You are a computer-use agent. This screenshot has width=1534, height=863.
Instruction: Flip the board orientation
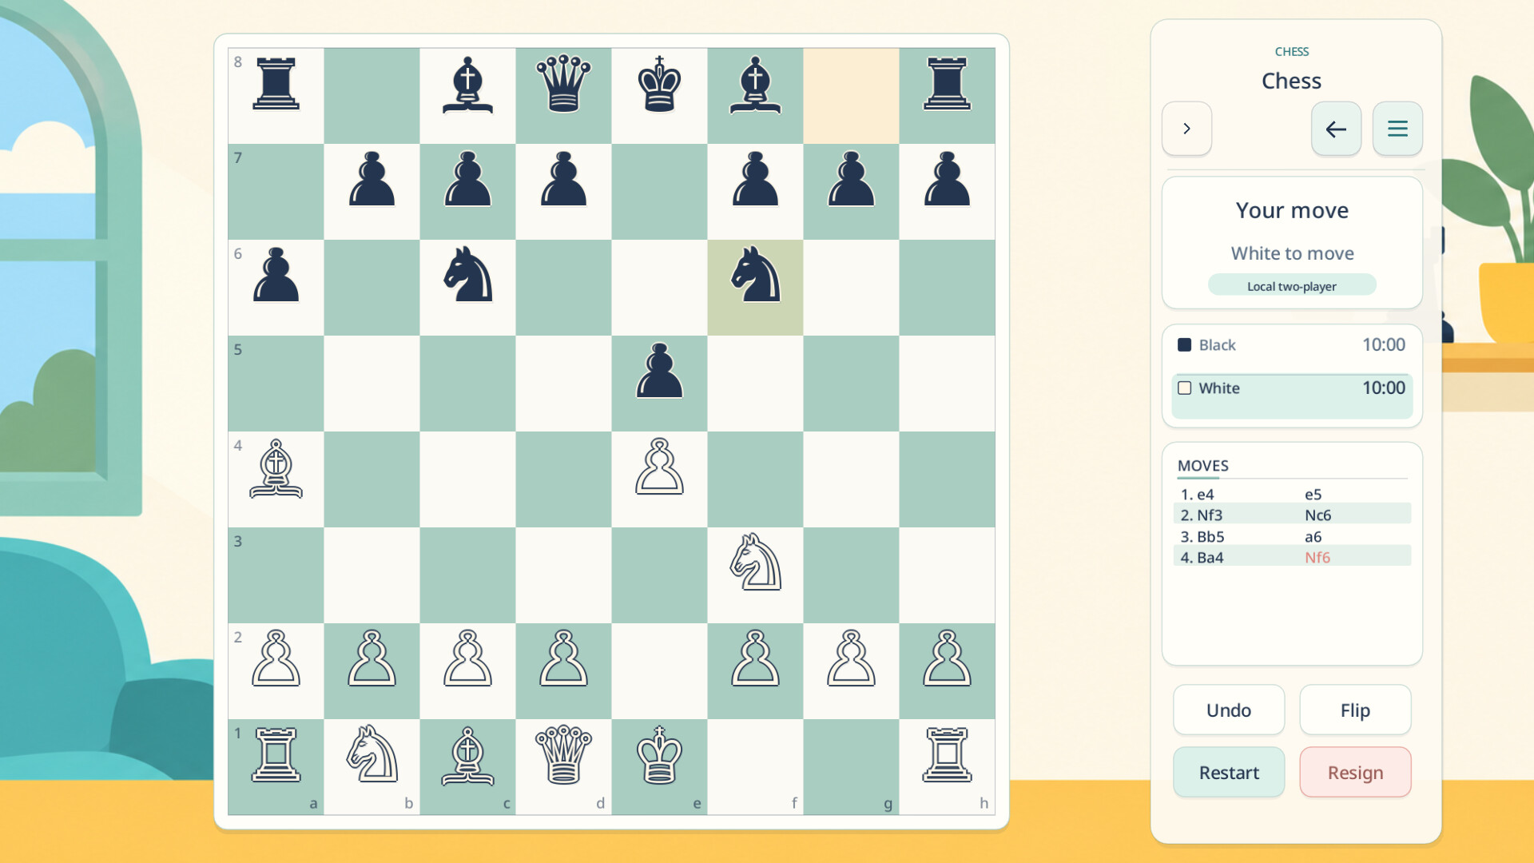point(1355,710)
